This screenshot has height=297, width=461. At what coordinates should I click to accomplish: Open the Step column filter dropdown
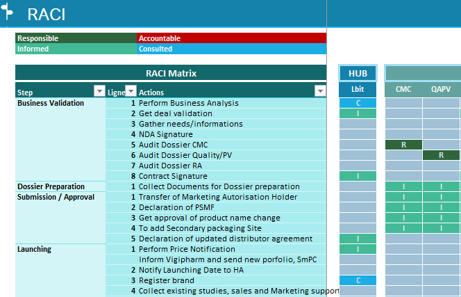[99, 90]
